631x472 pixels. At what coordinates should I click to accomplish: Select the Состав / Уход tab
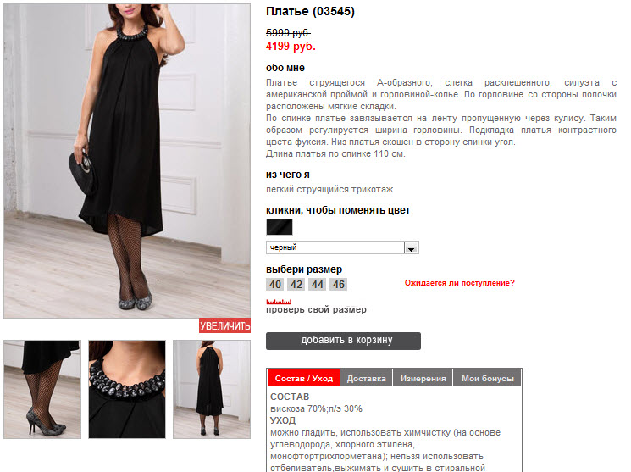pos(304,379)
